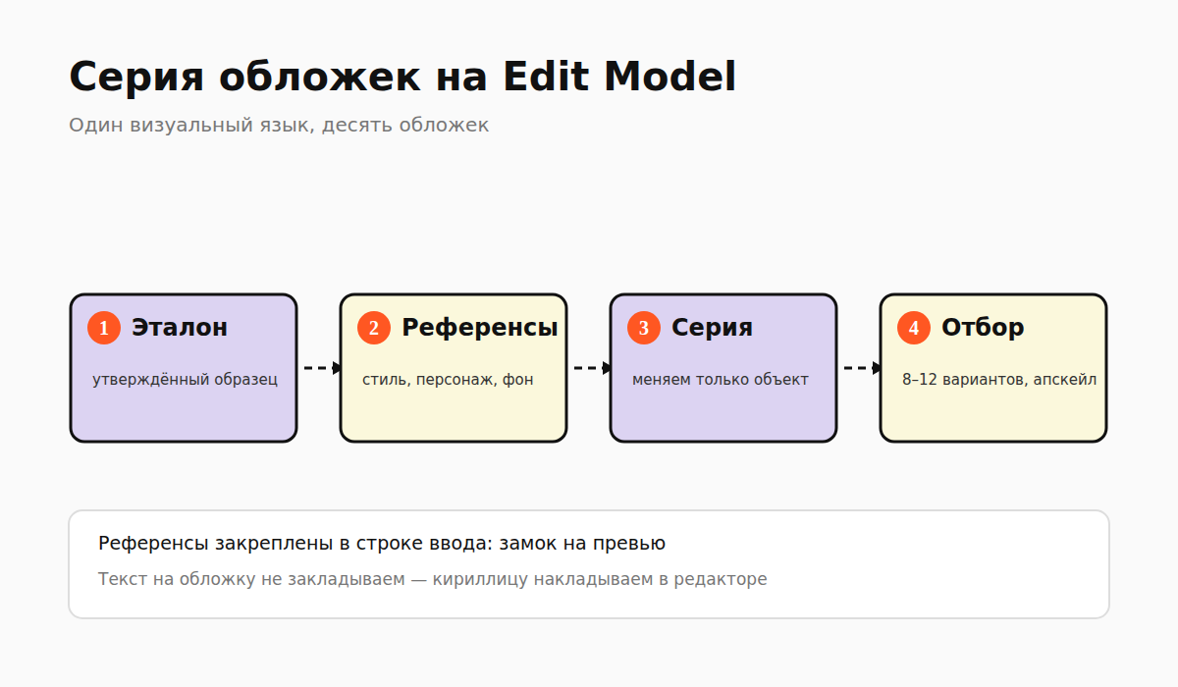Click the orange step 2 badge beside Референсы
Viewport: 1178px width, 687px height.
pyautogui.click(x=374, y=328)
